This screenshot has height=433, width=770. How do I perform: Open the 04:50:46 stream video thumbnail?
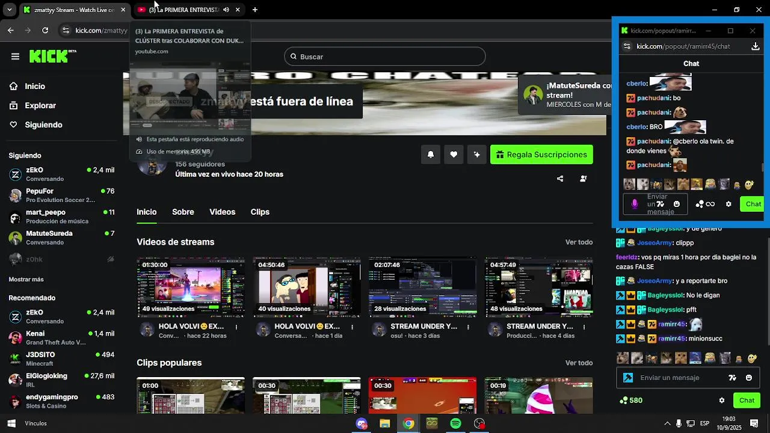point(307,287)
